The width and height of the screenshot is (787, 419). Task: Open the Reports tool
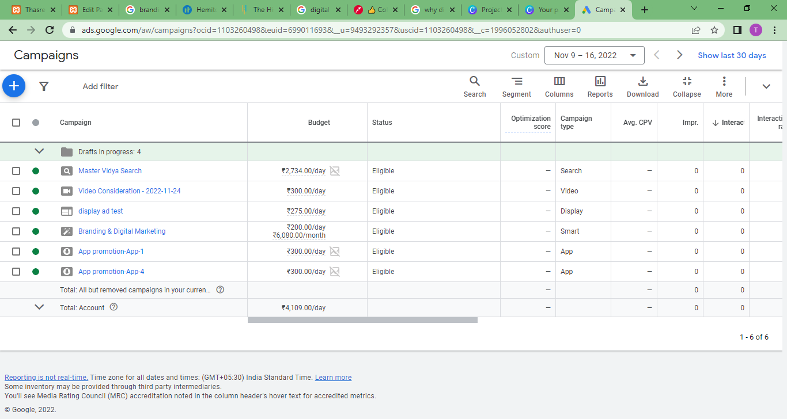click(x=600, y=87)
